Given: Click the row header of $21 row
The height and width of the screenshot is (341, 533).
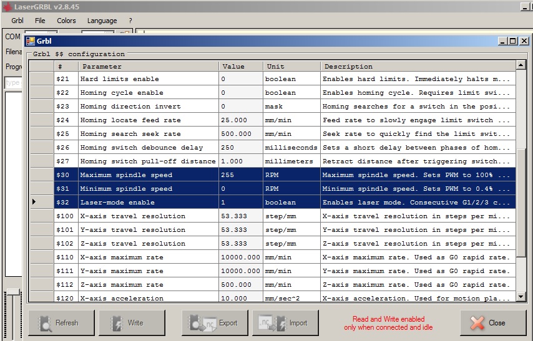Looking at the screenshot, I should coord(42,79).
